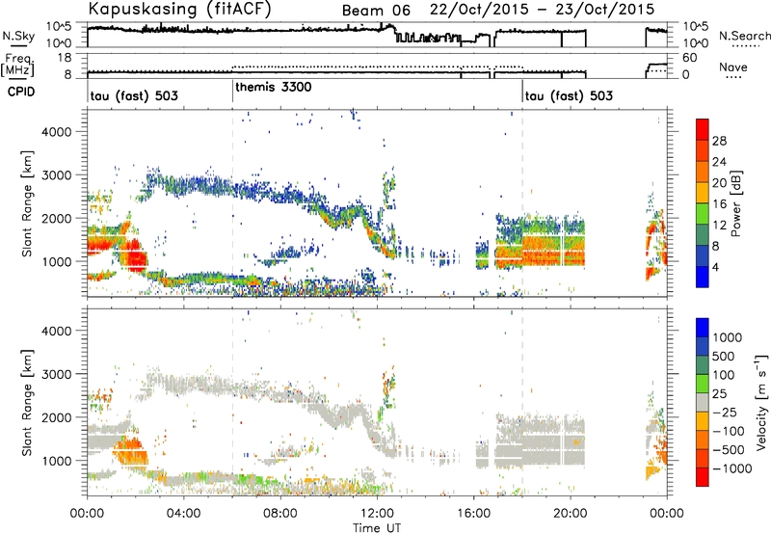Click the 20:00 time tick label
The width and height of the screenshot is (771, 534).
(570, 514)
